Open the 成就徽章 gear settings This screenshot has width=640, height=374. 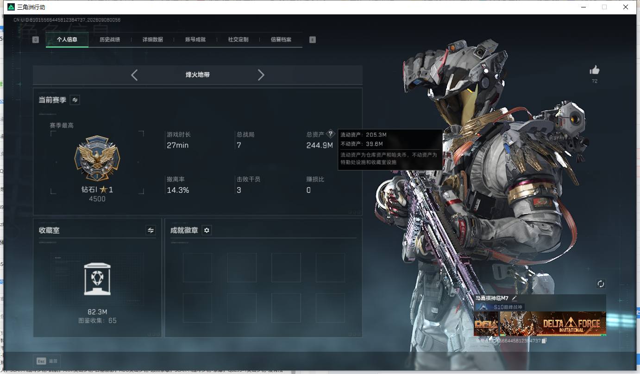pos(207,230)
